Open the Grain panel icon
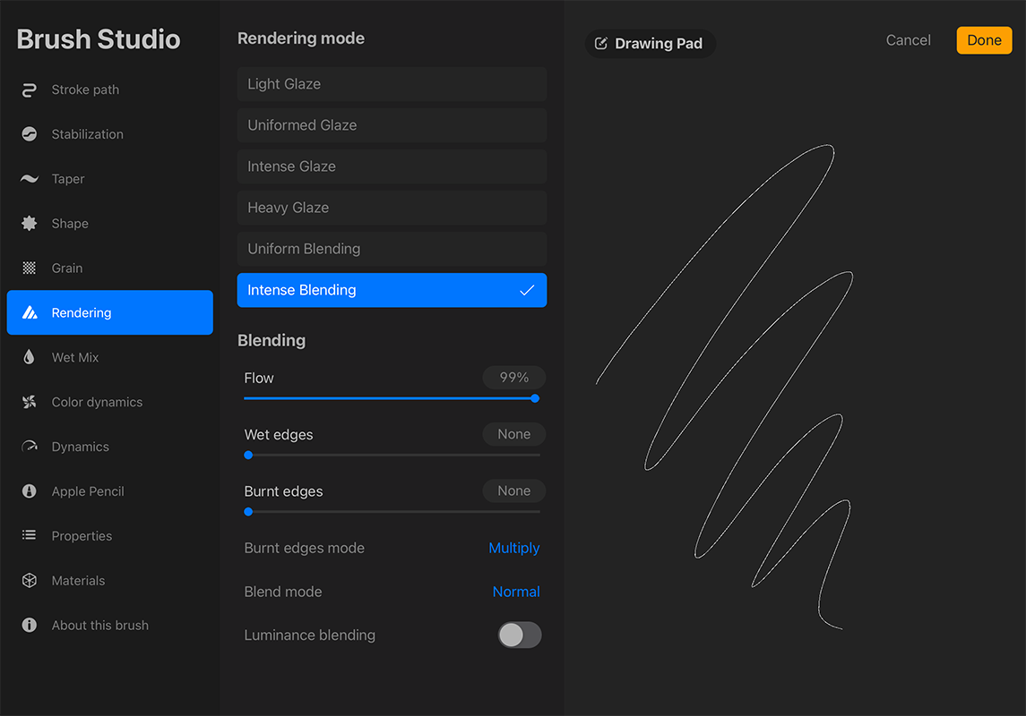The width and height of the screenshot is (1026, 716). click(30, 268)
